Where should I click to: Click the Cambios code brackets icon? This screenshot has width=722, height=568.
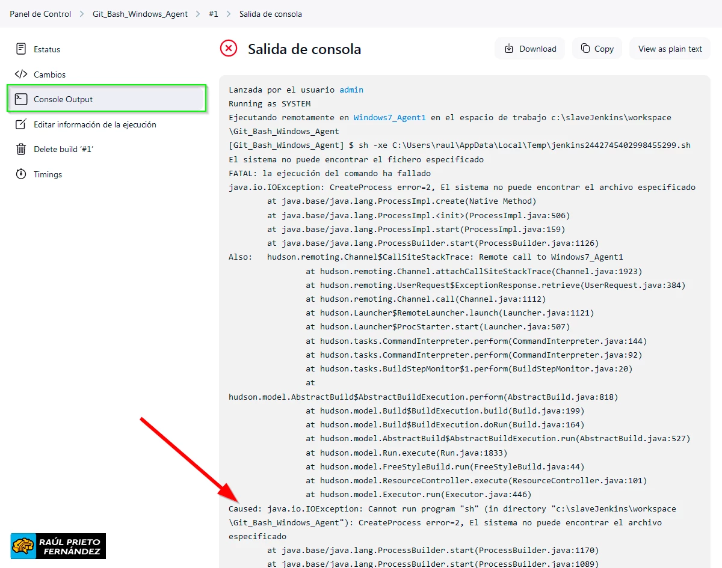pyautogui.click(x=21, y=75)
